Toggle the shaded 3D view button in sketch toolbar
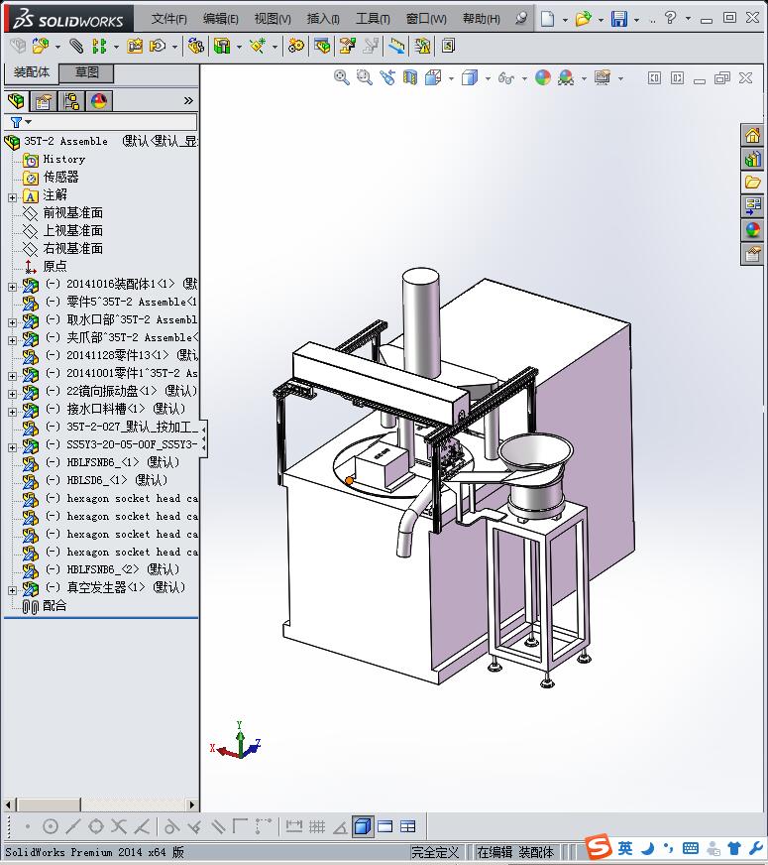This screenshot has height=865, width=768. point(363,826)
